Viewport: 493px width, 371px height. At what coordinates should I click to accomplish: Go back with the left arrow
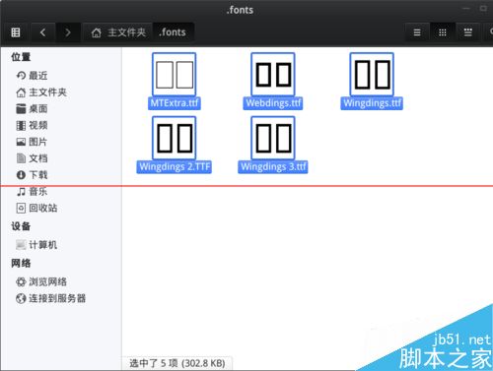tap(43, 32)
